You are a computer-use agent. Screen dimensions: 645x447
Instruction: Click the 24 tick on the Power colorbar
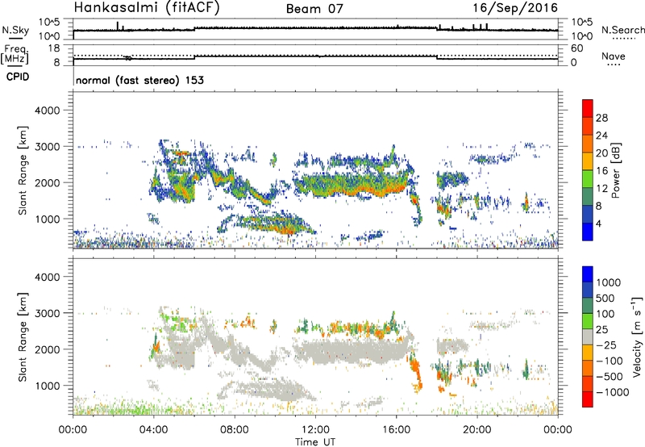click(601, 136)
